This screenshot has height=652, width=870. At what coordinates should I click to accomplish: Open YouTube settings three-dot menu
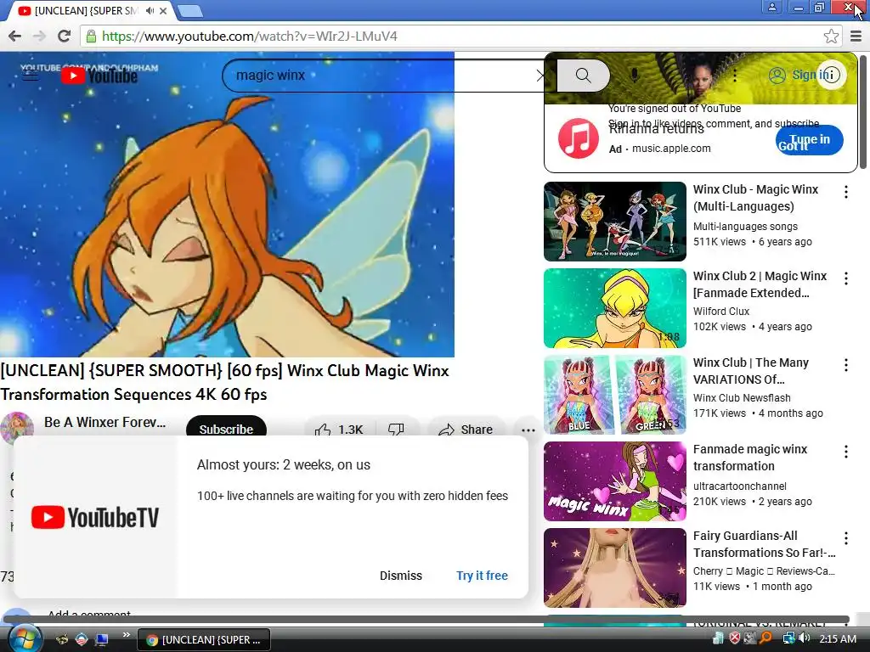point(735,76)
